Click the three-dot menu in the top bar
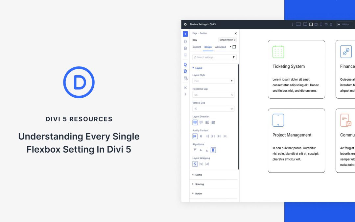The height and width of the screenshot is (222, 355). pos(292,24)
